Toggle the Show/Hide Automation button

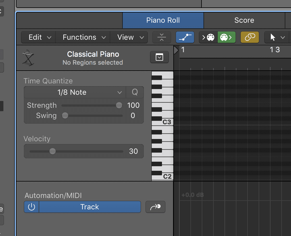click(x=185, y=37)
